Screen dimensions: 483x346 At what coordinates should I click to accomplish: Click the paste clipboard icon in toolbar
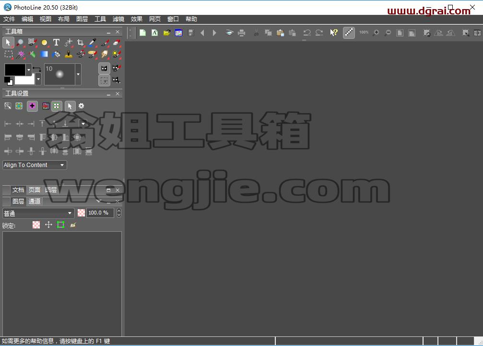point(280,33)
